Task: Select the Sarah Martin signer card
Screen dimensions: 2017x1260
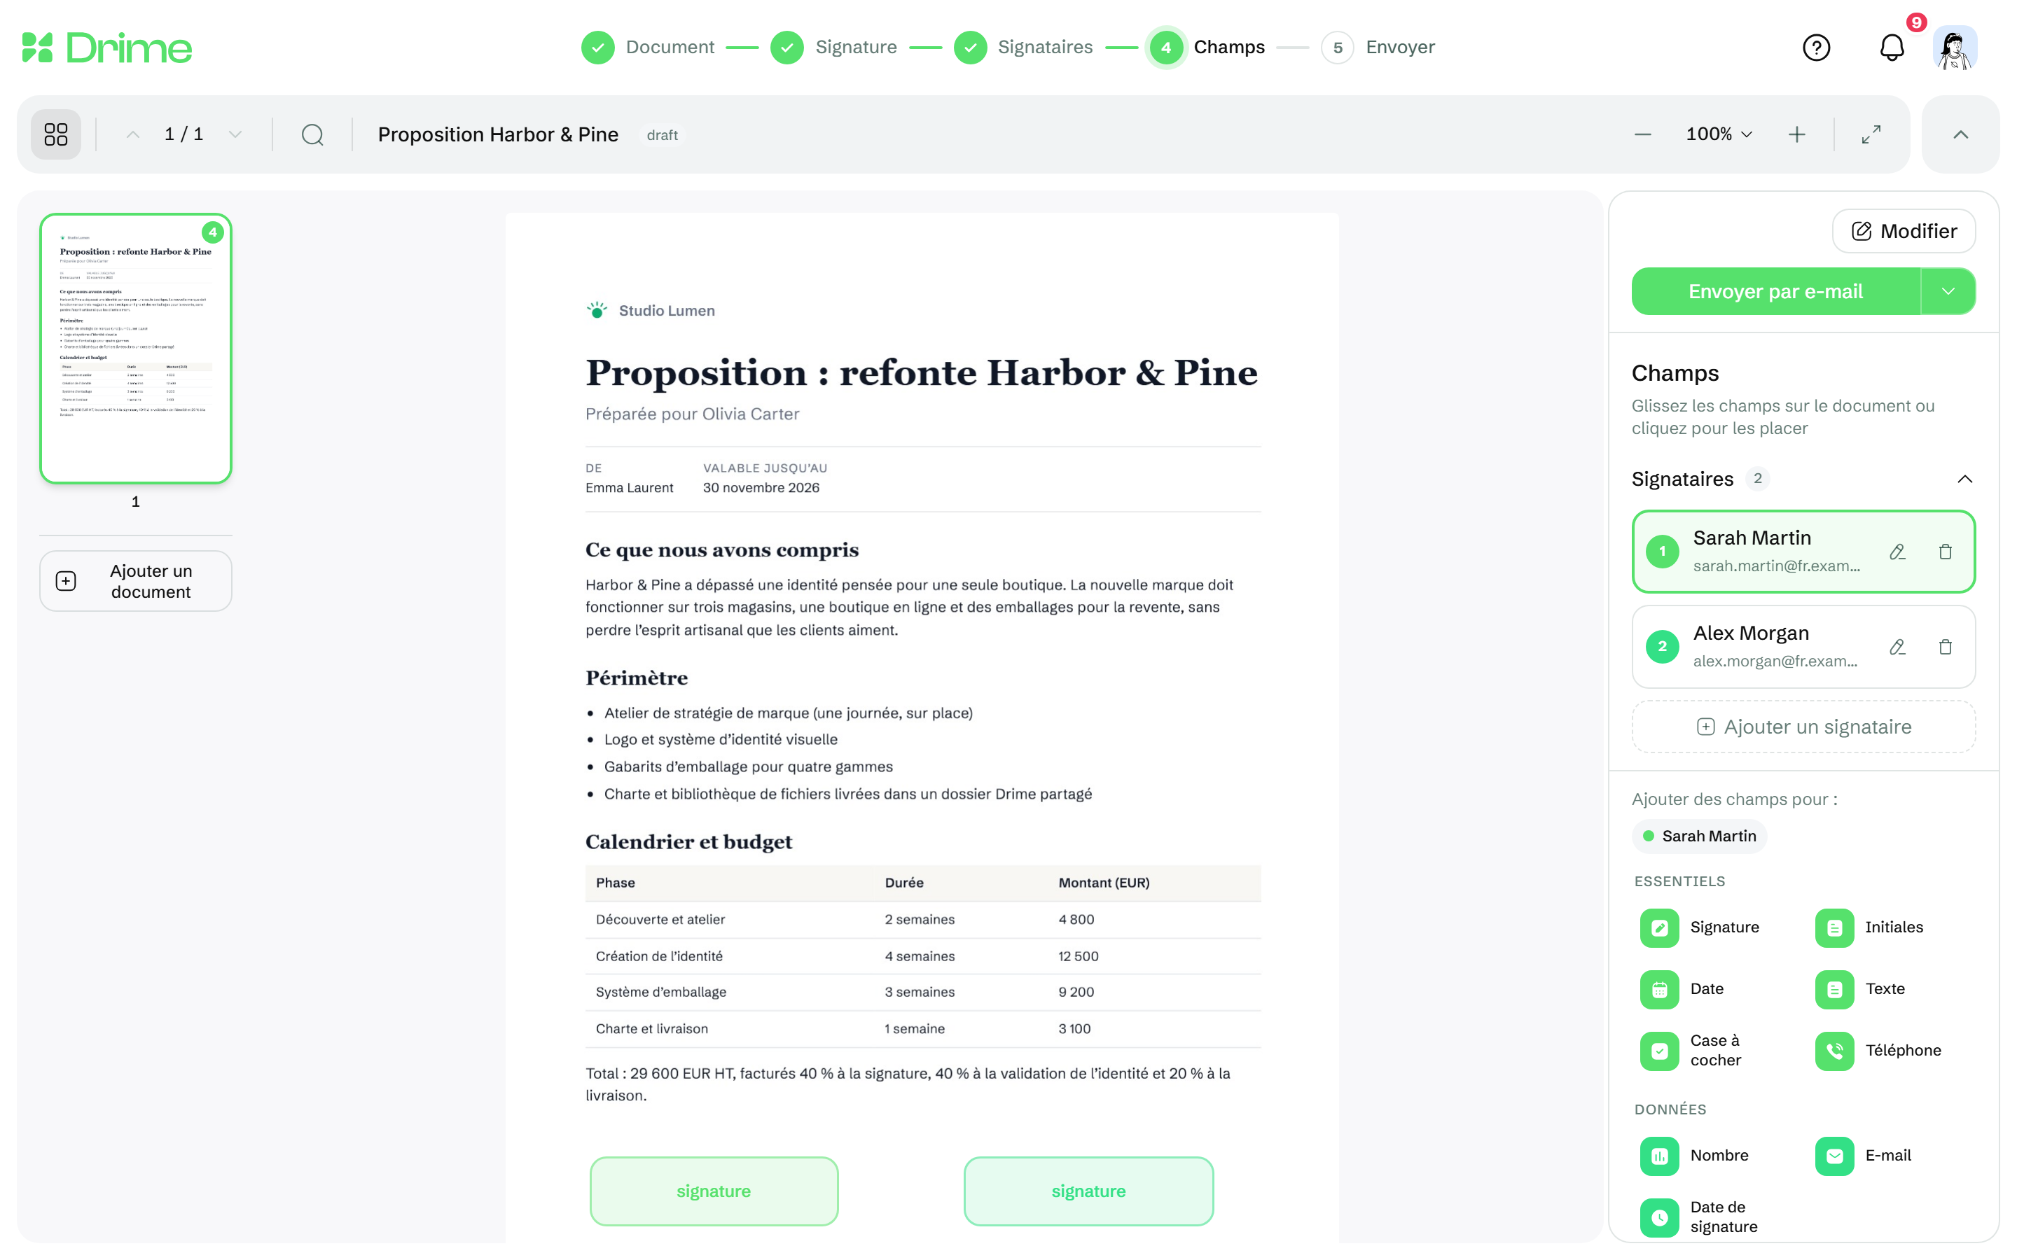Action: pos(1803,552)
